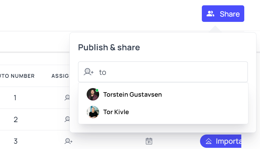Click the assign person icon in row 2
This screenshot has height=149, width=260.
click(x=67, y=119)
